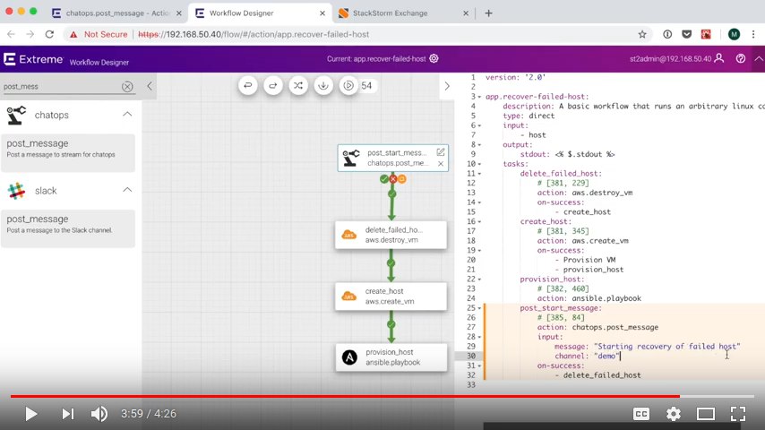This screenshot has width=765, height=430.
Task: Click the save download icon in toolbar
Action: pos(323,85)
